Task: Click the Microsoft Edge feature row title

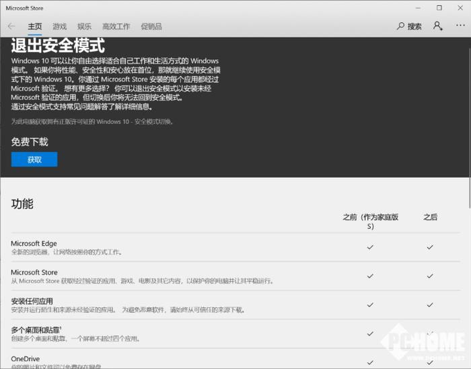Action: pos(34,243)
